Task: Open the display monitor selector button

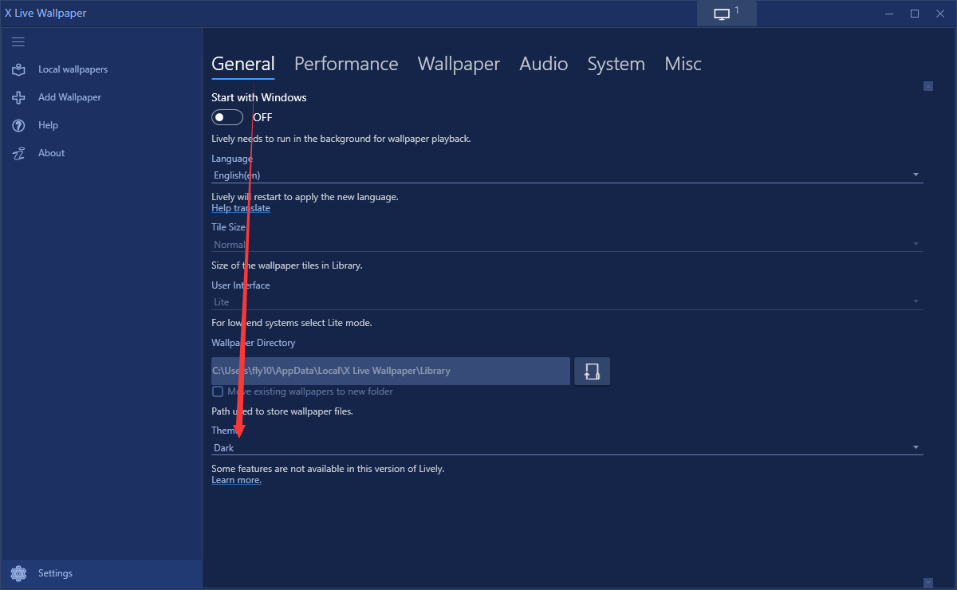Action: tap(727, 14)
